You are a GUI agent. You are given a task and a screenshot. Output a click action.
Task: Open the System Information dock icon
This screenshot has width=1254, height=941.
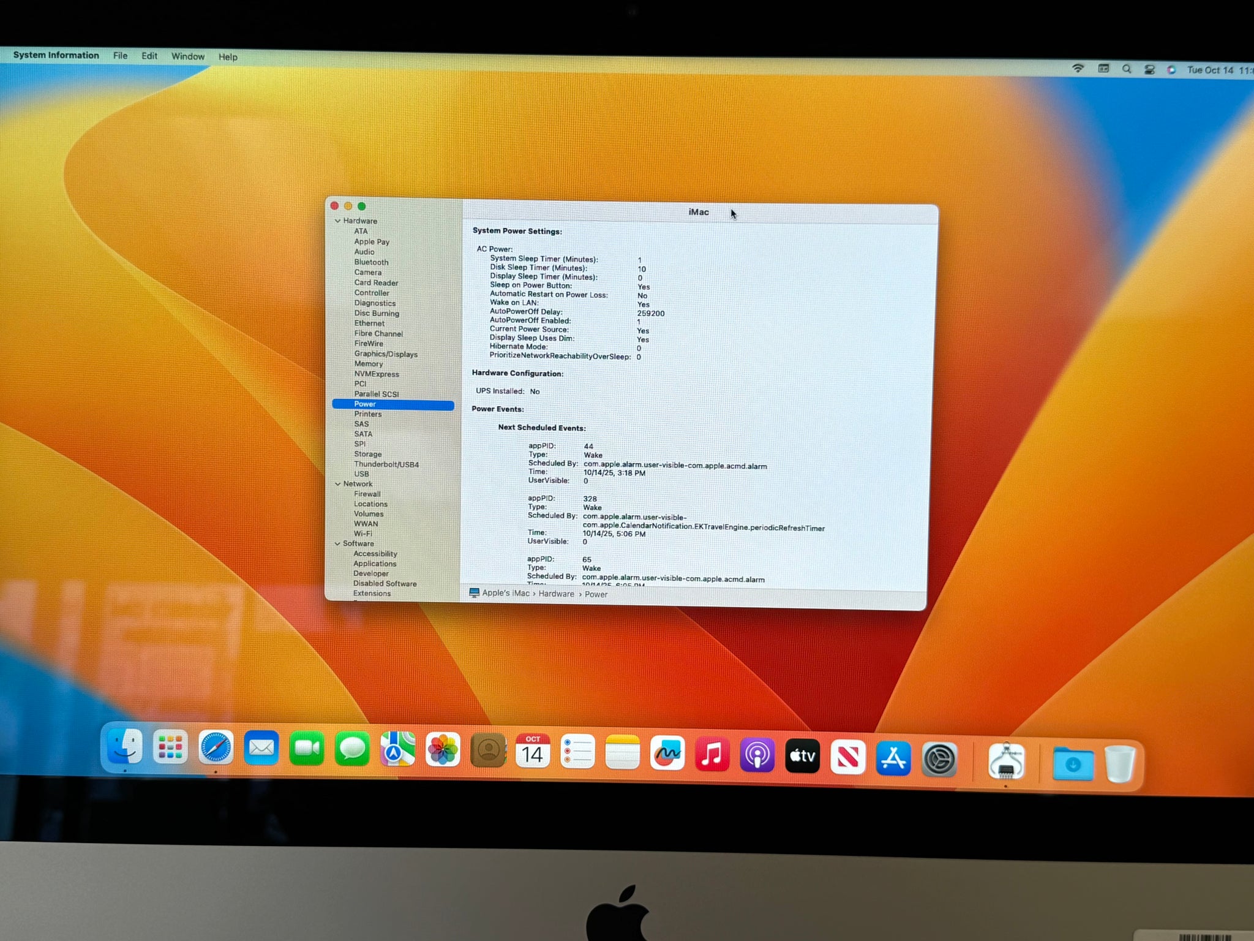pos(1005,761)
